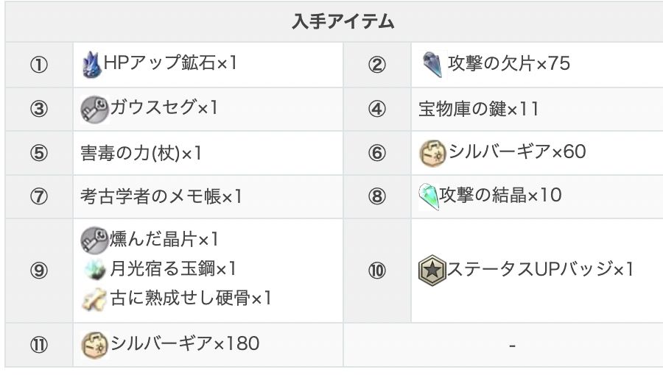Click the row number ⑪ cell
This screenshot has height=375, width=663.
click(39, 344)
